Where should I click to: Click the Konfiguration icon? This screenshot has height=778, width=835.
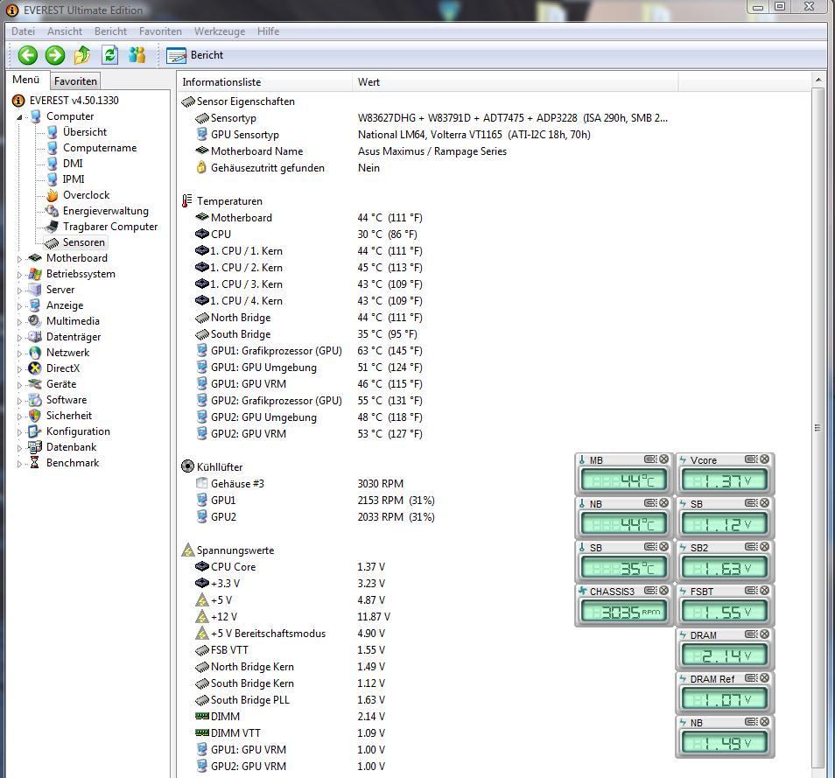pos(35,431)
